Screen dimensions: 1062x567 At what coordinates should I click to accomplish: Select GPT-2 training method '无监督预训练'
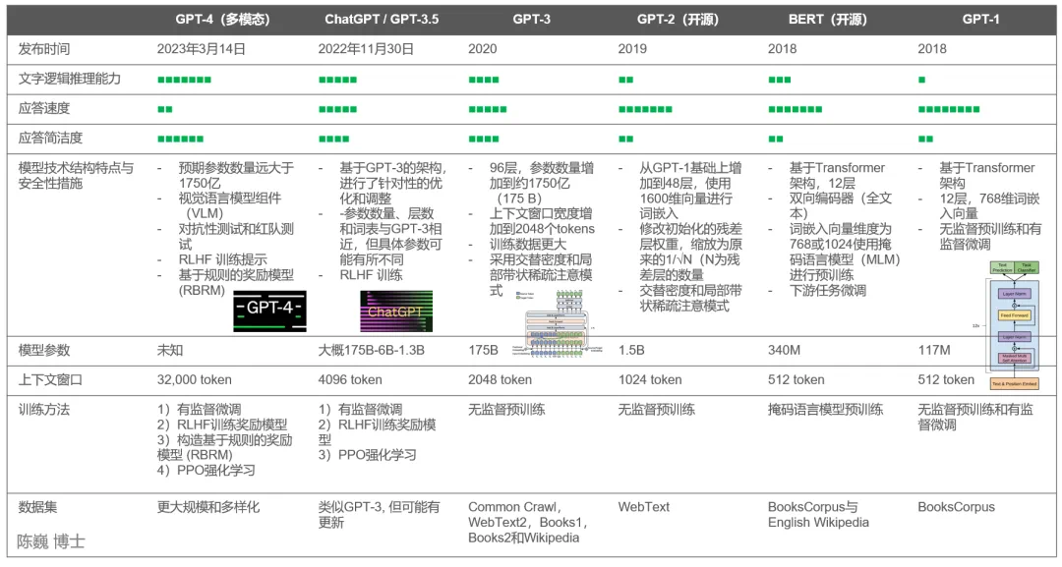pos(656,410)
